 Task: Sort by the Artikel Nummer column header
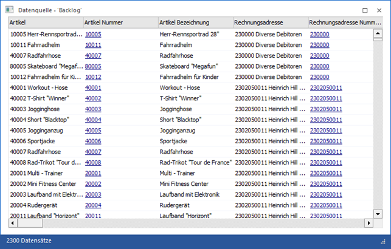click(120, 22)
